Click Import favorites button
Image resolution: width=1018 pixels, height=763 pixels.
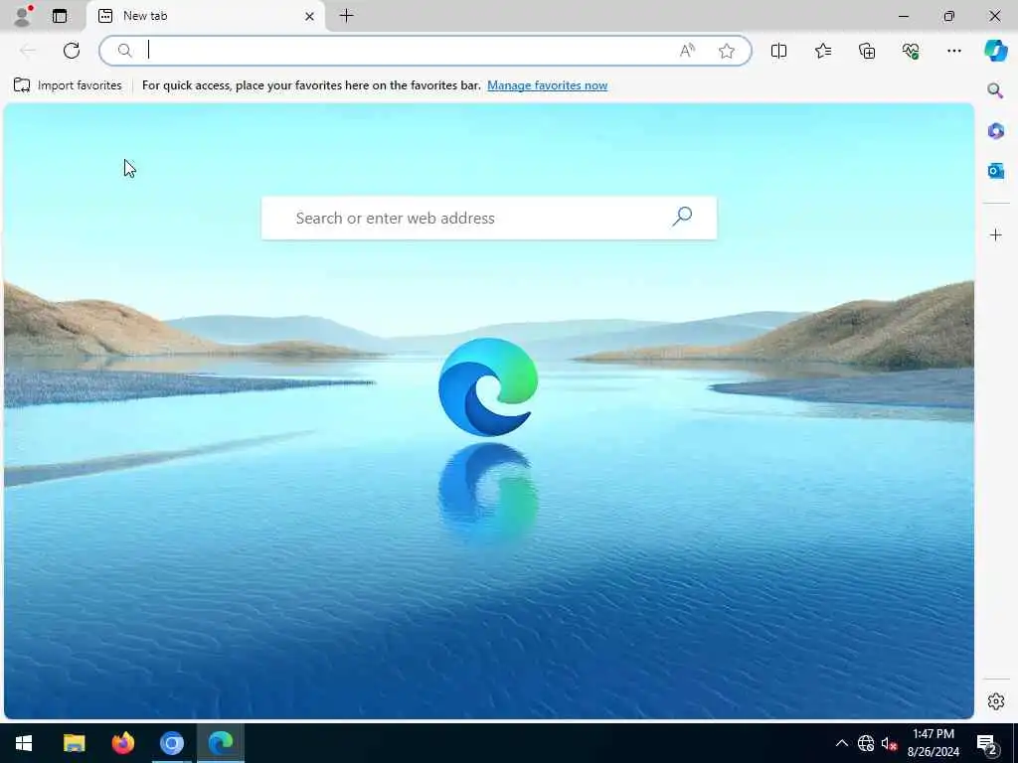point(69,85)
